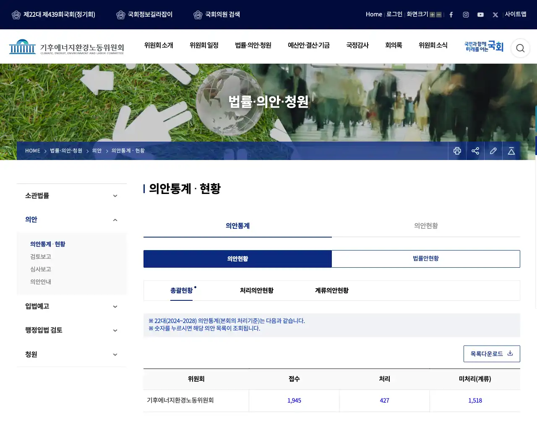The image size is (537, 429).
Task: Click the pencil edit icon
Action: tap(493, 151)
